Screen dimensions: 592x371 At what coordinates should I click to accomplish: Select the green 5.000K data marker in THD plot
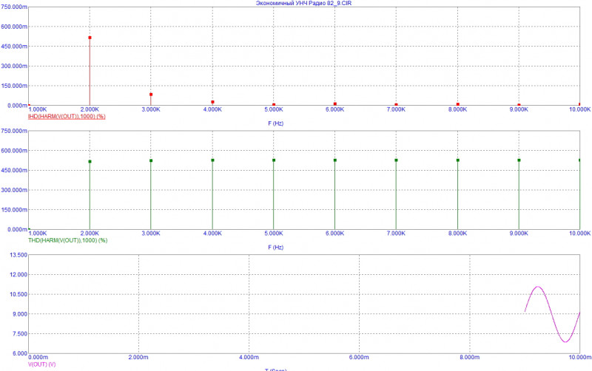coord(274,160)
